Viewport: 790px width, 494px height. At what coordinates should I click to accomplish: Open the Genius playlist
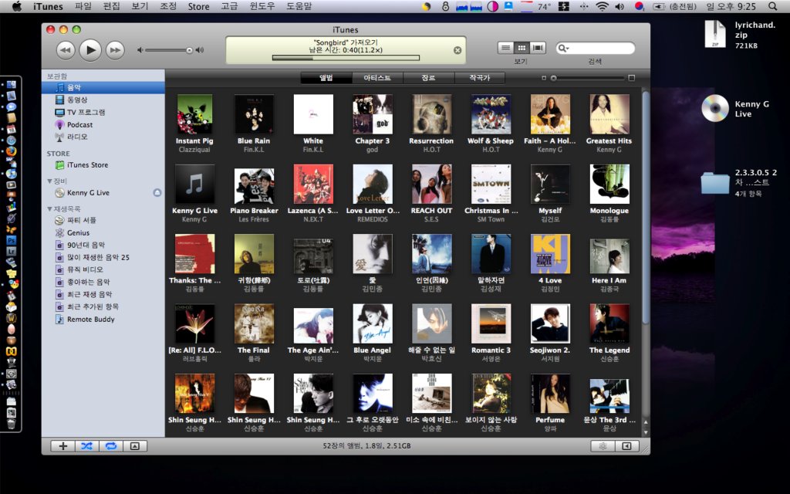[103, 233]
